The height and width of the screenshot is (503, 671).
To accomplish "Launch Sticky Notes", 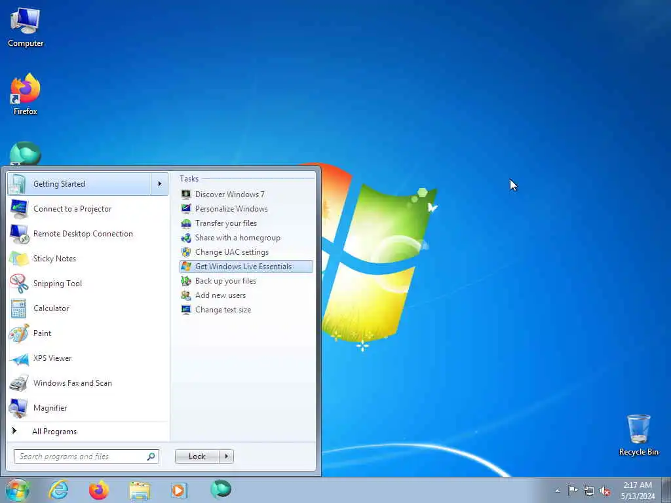I will (88, 258).
